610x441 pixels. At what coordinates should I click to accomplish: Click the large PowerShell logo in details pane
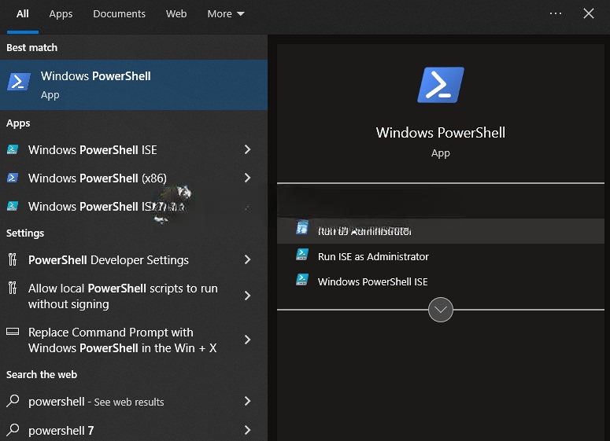(440, 85)
